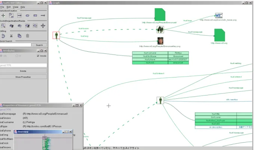This screenshot has height=150, width=254.
Task: Click the tel:+1-617-2535327 value cell
Action: (178, 59)
